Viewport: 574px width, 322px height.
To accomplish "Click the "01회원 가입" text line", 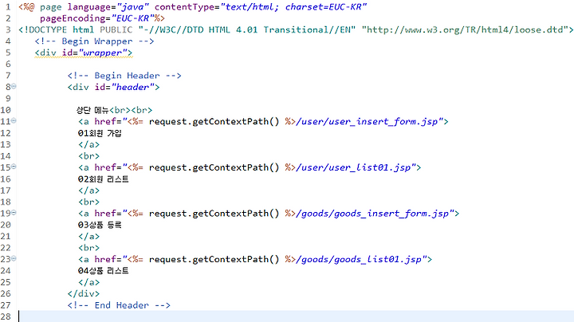I will pyautogui.click(x=100, y=133).
